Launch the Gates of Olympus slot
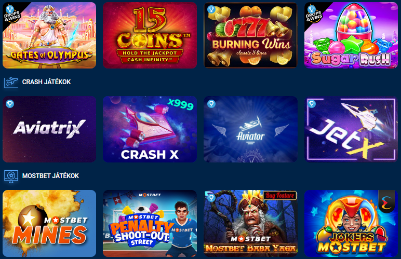Screen dimensions: 401x259 click(49, 35)
